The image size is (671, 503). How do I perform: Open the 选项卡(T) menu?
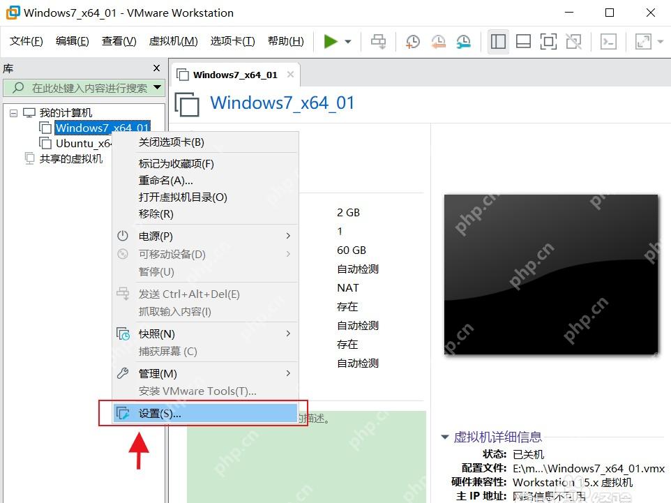[232, 41]
